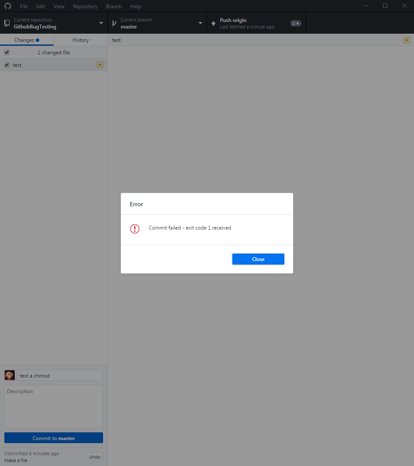Open the Branch menu
Image resolution: width=414 pixels, height=466 pixels.
point(114,6)
